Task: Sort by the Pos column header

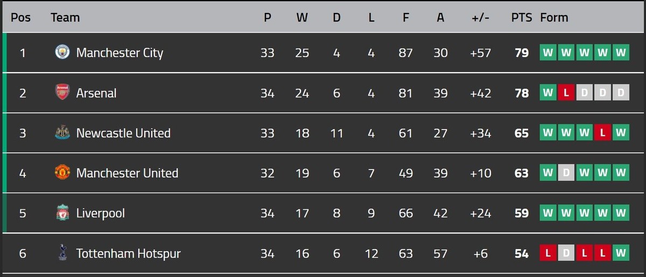Action: click(x=20, y=17)
